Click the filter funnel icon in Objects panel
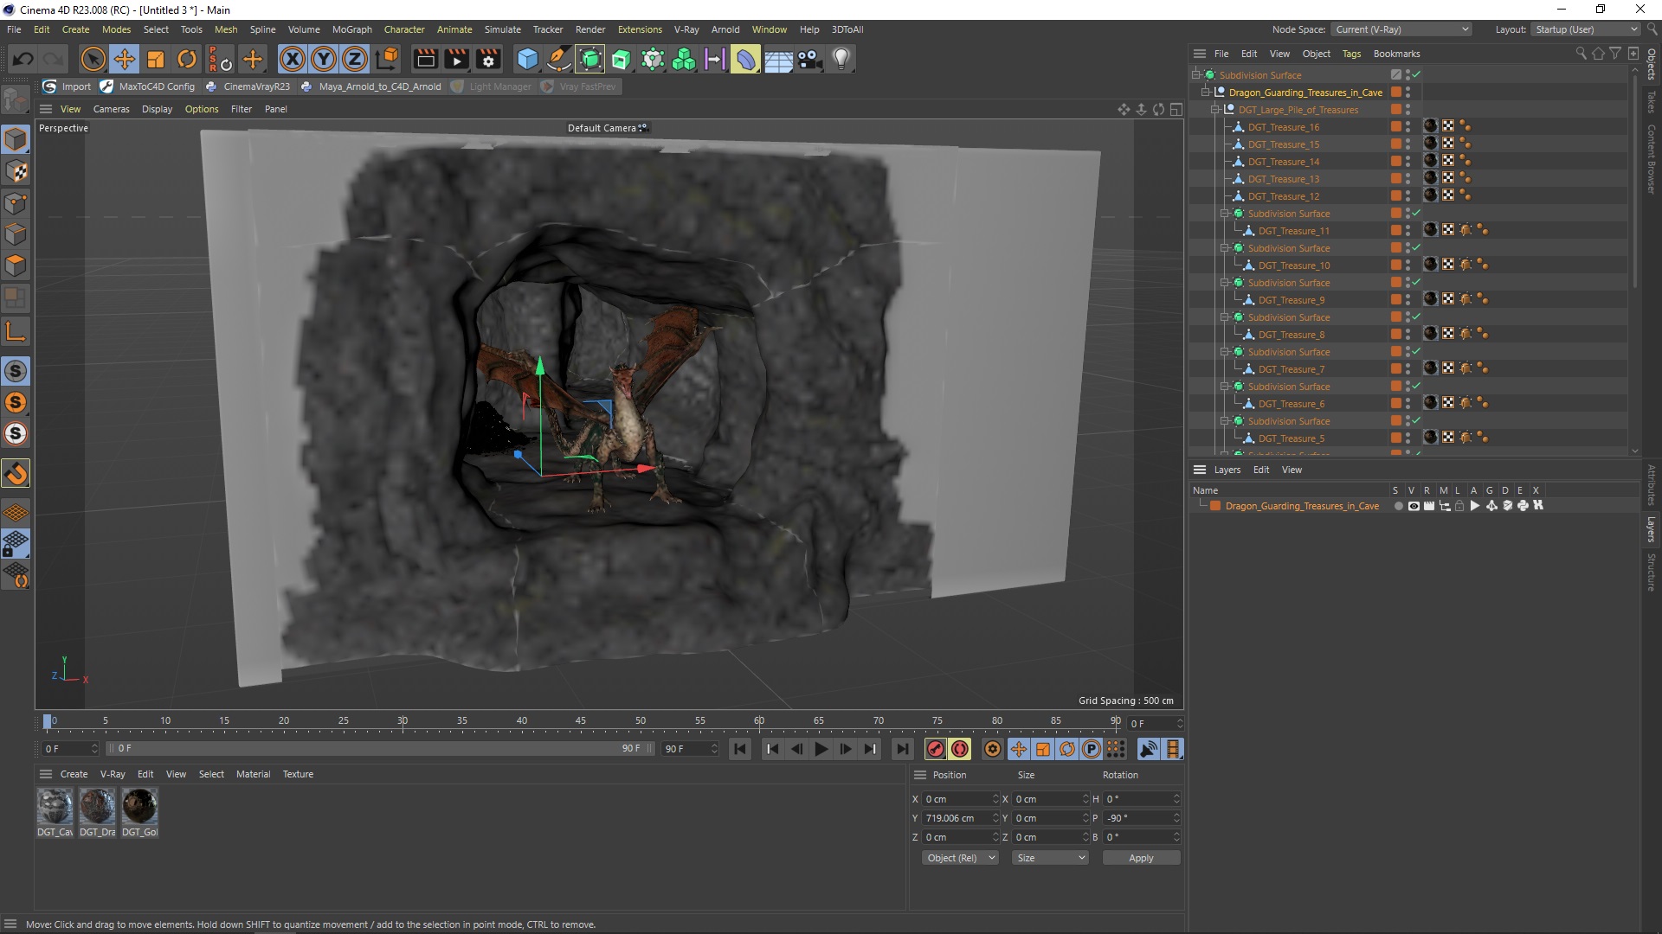This screenshot has height=934, width=1662. (1615, 54)
